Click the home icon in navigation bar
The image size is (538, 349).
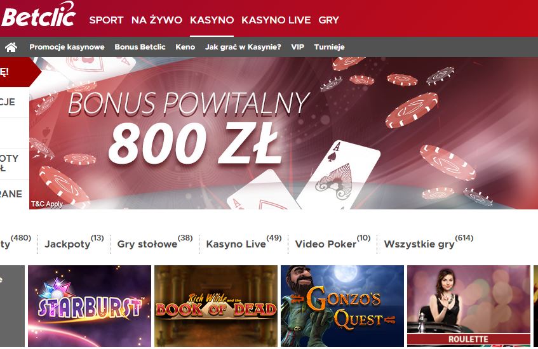click(x=11, y=48)
